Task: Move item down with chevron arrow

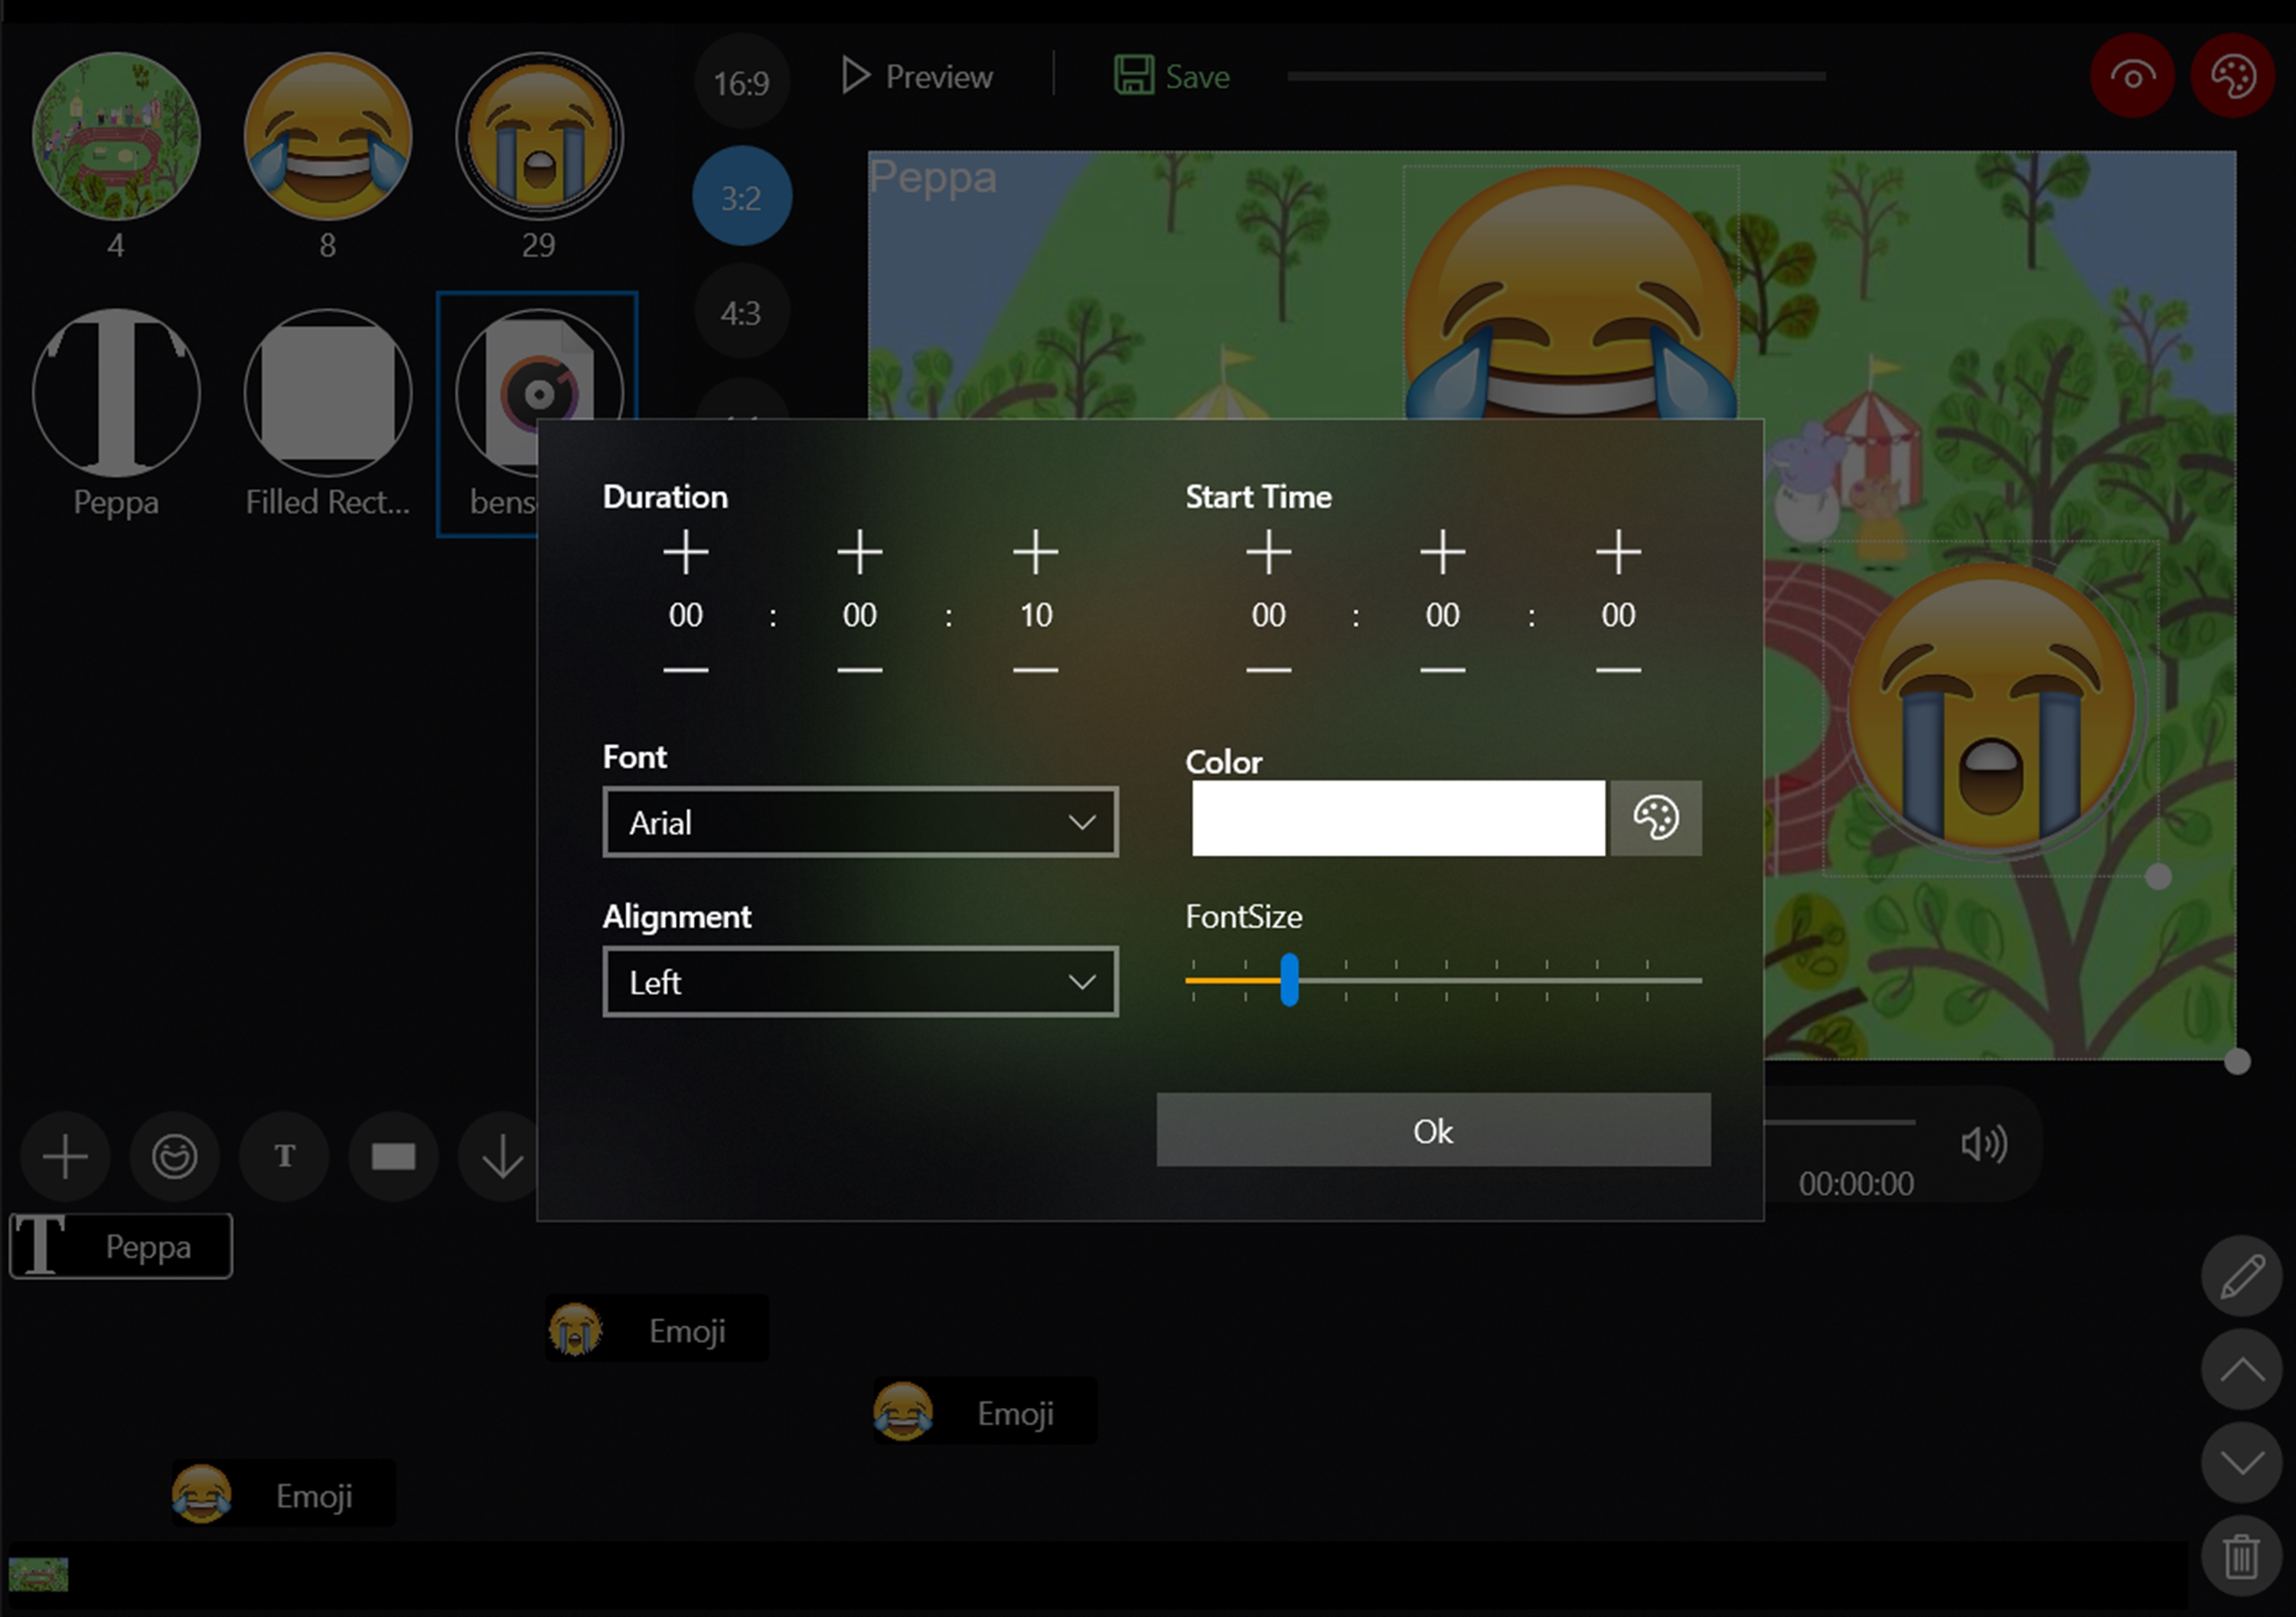Action: (x=2241, y=1463)
